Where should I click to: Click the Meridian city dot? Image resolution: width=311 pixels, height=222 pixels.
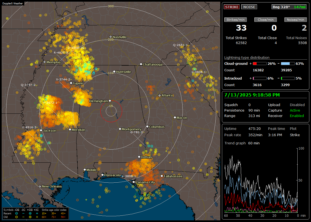[x=70, y=130]
